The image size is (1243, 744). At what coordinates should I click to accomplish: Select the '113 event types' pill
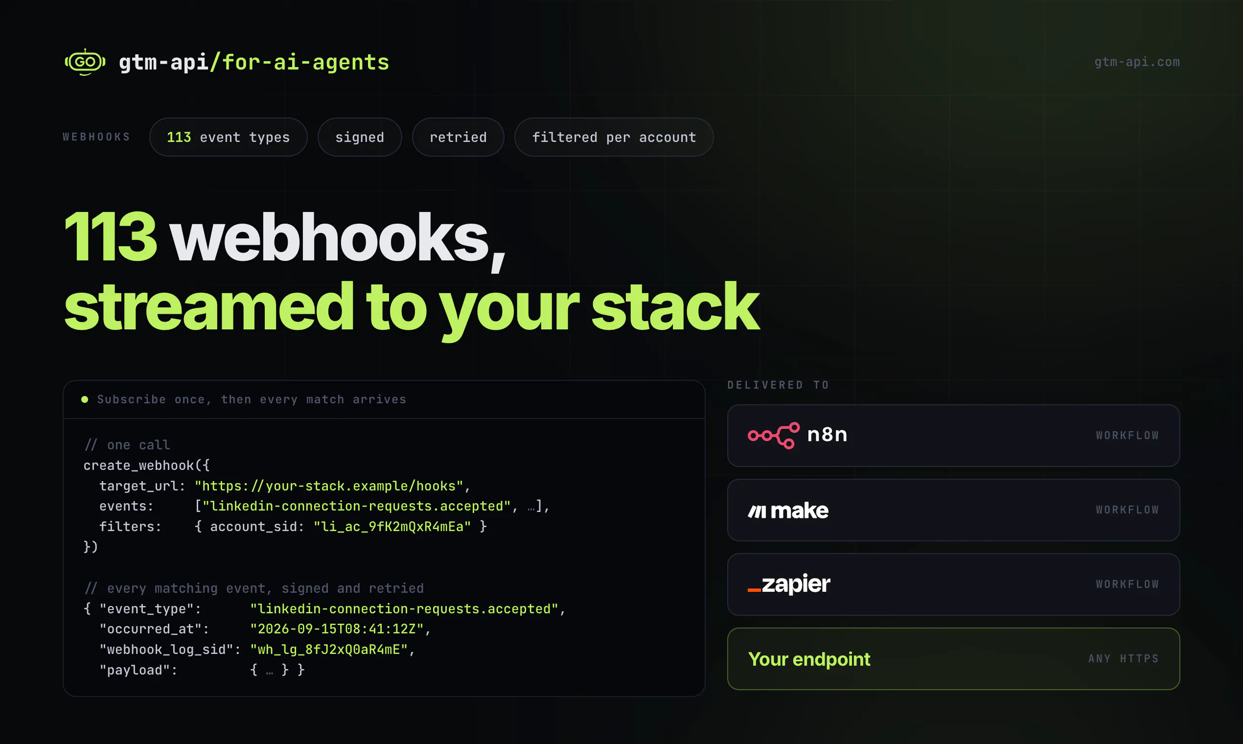[228, 138]
